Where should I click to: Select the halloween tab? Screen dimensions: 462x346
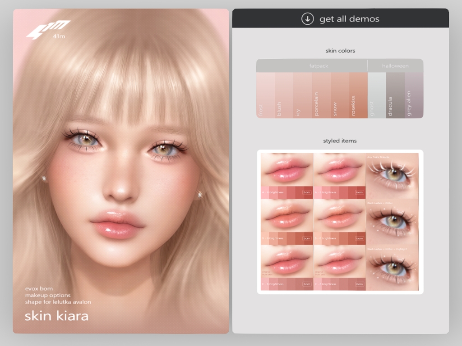pyautogui.click(x=395, y=66)
